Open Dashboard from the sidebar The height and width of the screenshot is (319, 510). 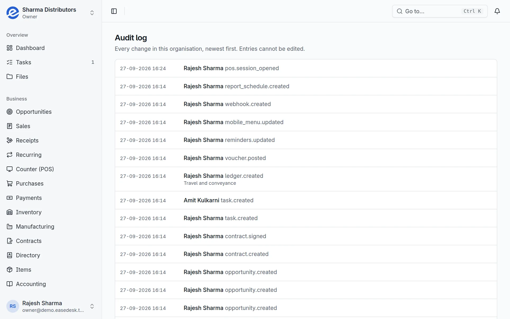(x=30, y=48)
